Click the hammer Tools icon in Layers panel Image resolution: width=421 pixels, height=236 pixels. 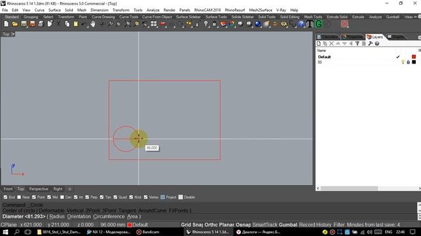tap(370, 43)
